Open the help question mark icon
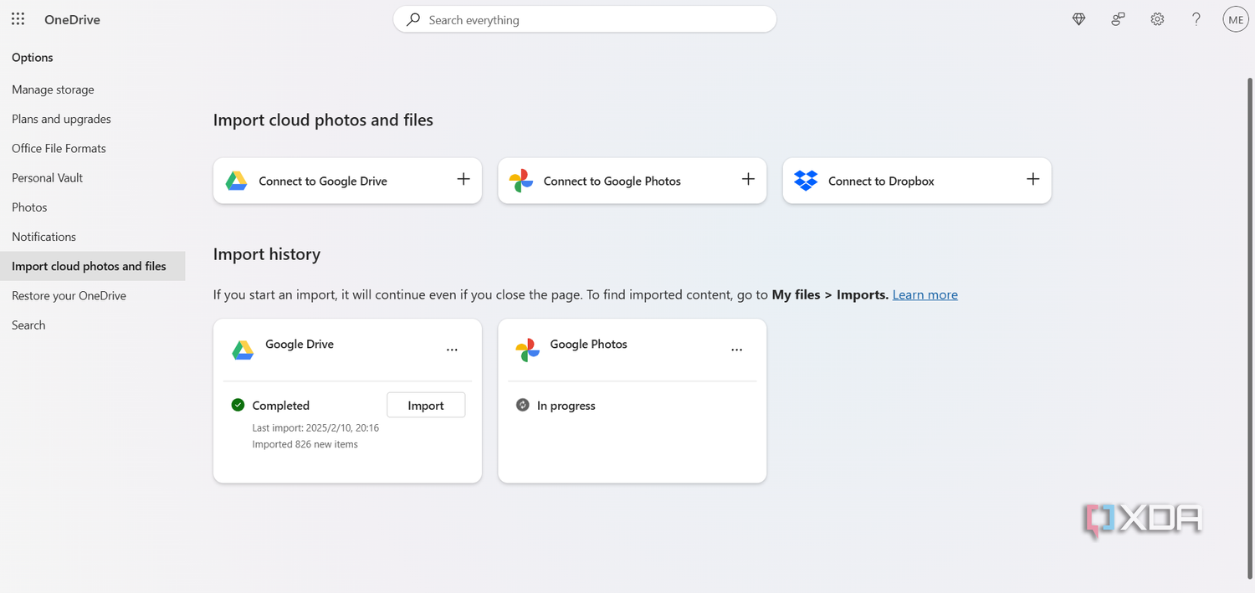 1196,19
